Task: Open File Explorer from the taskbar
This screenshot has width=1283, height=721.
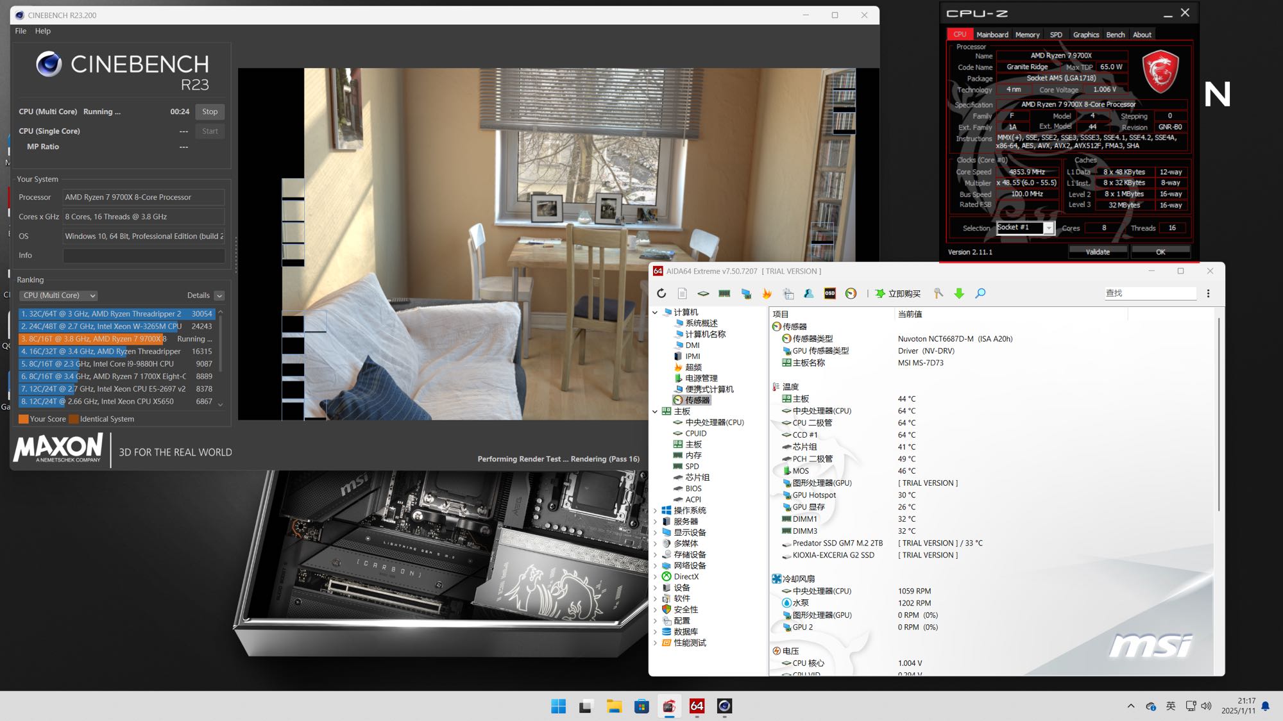Action: (615, 706)
